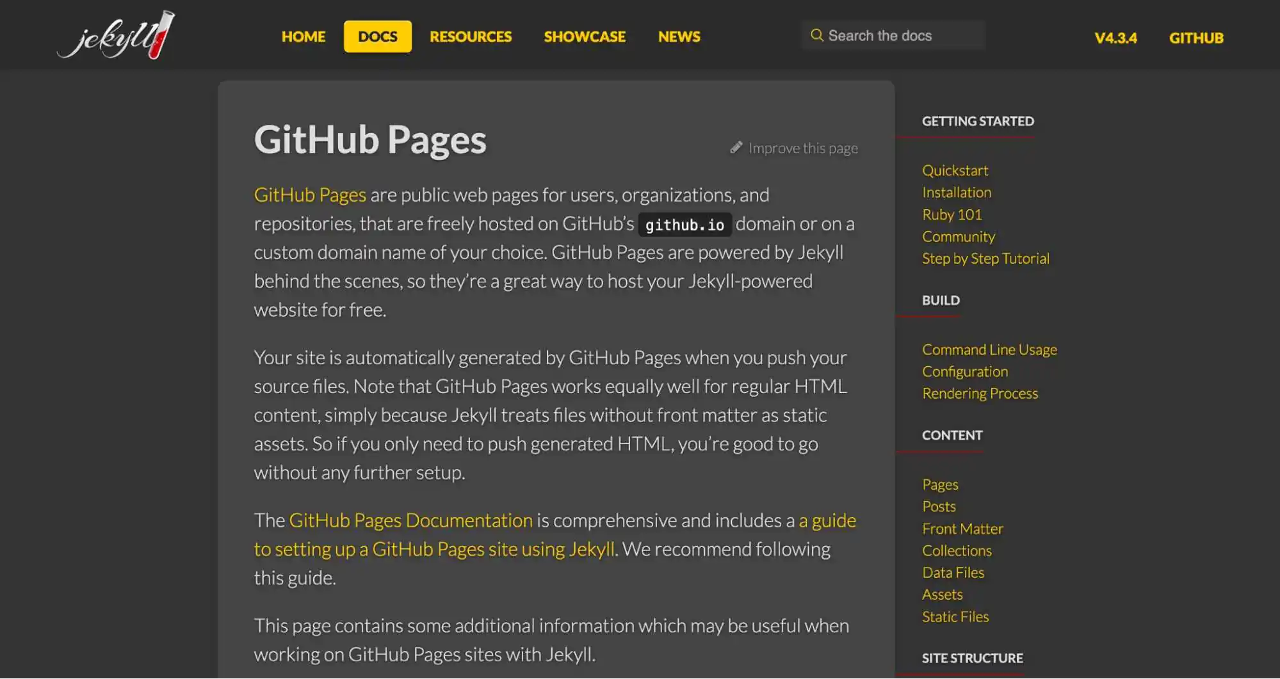This screenshot has height=679, width=1280.
Task: Click the Build section heading
Action: pos(941,300)
